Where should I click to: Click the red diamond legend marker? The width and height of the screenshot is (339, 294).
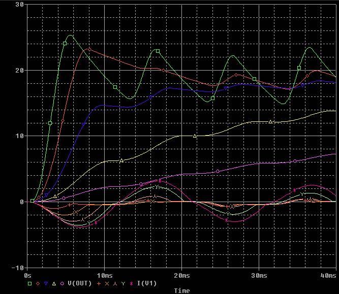coord(38,284)
